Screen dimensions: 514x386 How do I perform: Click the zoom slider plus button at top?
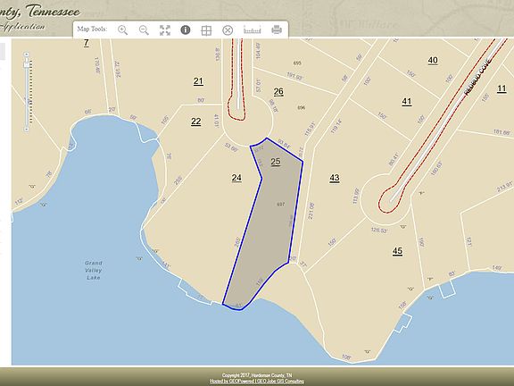pyautogui.click(x=27, y=55)
